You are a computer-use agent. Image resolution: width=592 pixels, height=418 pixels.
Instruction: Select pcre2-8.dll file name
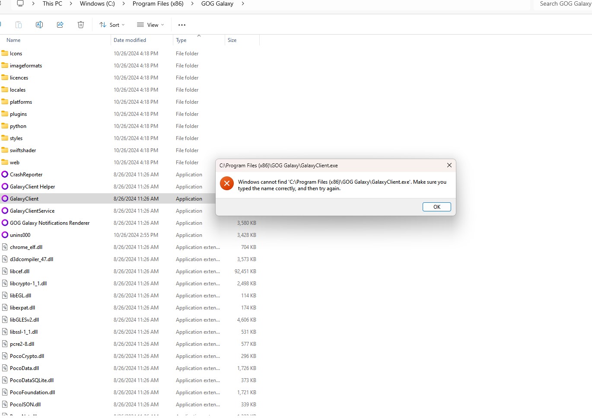(x=22, y=344)
